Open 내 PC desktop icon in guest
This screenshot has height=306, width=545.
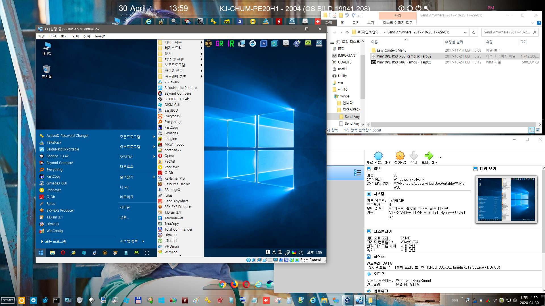[x=47, y=48]
